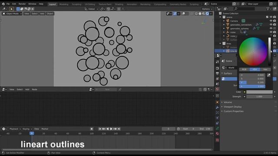This screenshot has height=156, width=278.
Task: Collapse the Surface panel
Action: coord(228,73)
